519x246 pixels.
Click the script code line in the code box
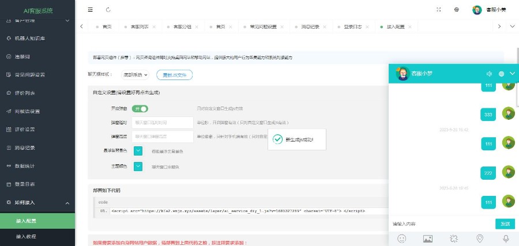coord(238,211)
